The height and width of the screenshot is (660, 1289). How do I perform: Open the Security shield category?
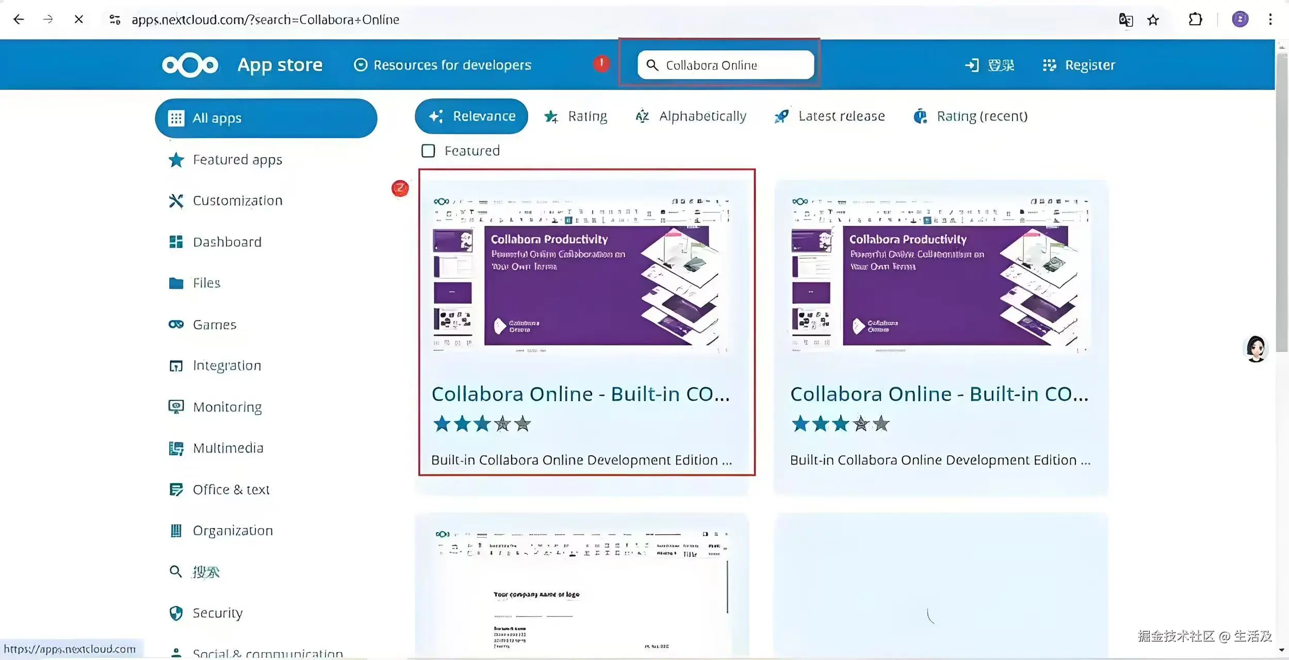[x=176, y=613]
